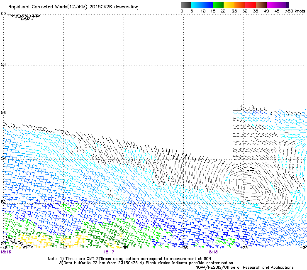Click the word 'descending' in the title
The height and width of the screenshot is (270, 307).
point(126,7)
